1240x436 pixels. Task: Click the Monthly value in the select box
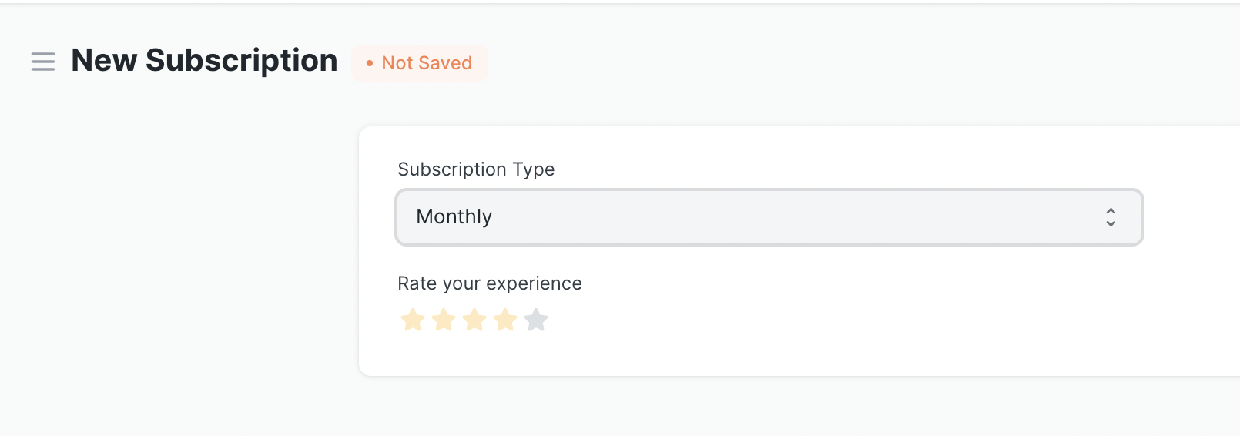[x=454, y=217]
